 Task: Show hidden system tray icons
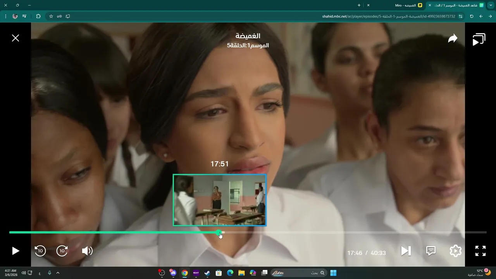tap(58, 273)
